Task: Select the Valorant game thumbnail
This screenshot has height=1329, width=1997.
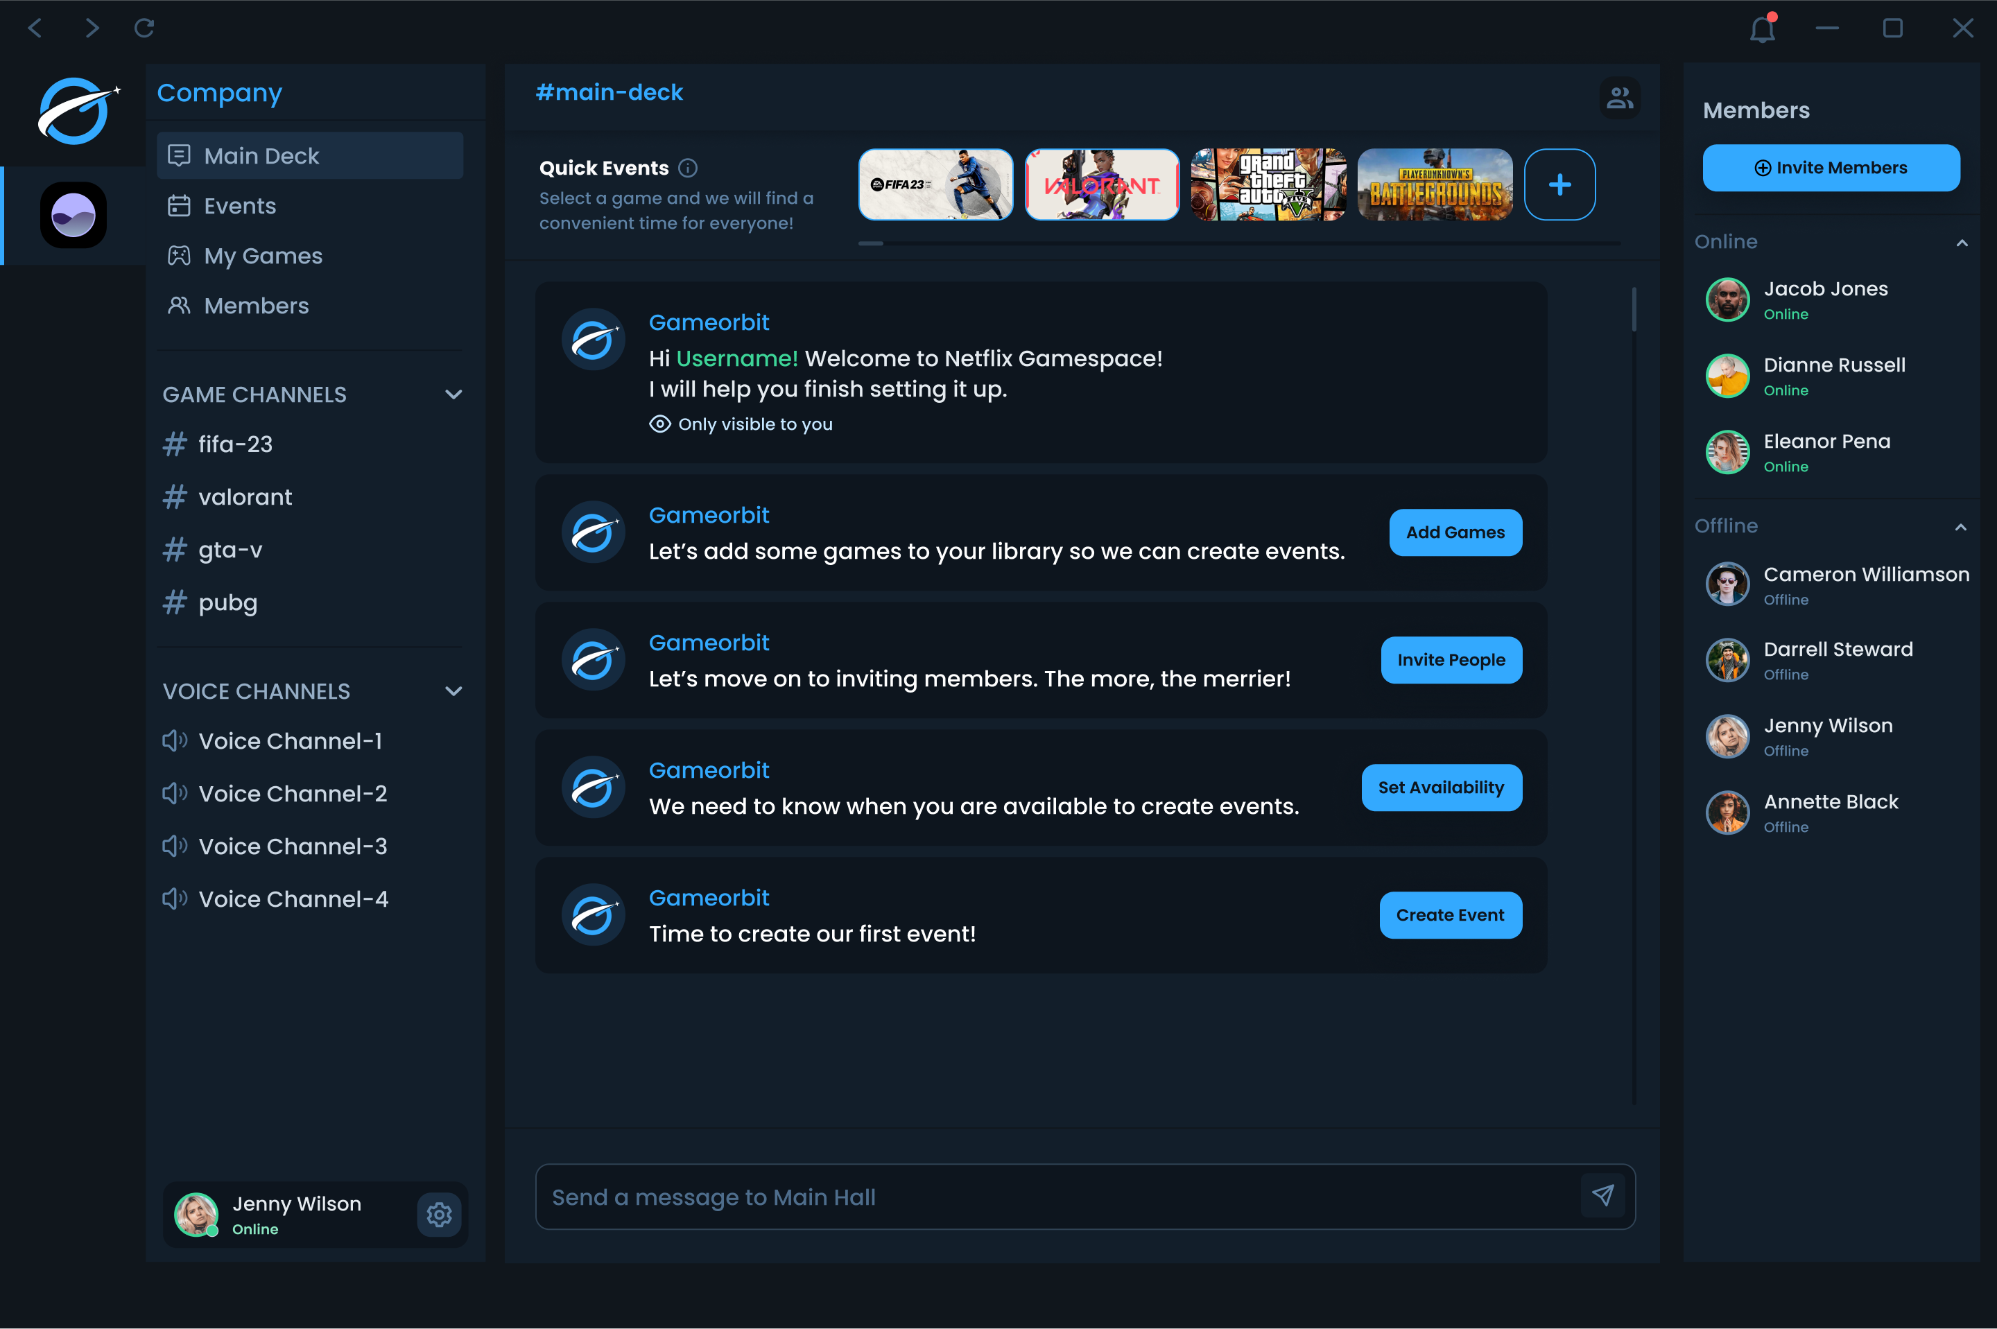Action: [x=1102, y=185]
